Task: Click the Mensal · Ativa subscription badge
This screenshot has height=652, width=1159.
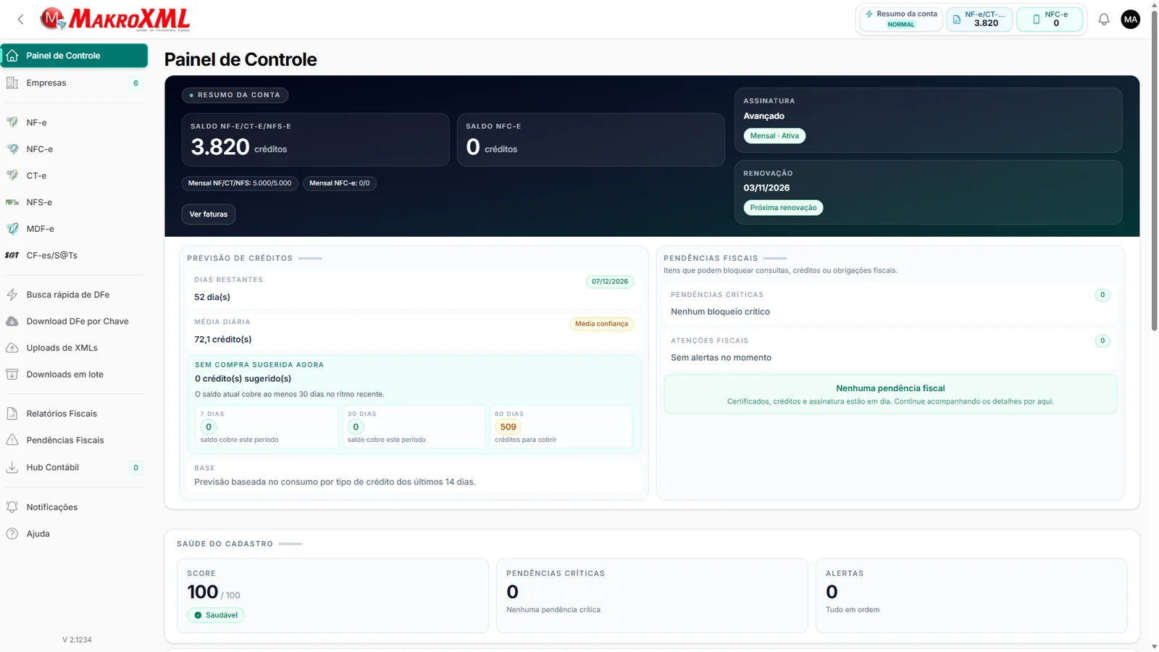Action: pyautogui.click(x=774, y=135)
